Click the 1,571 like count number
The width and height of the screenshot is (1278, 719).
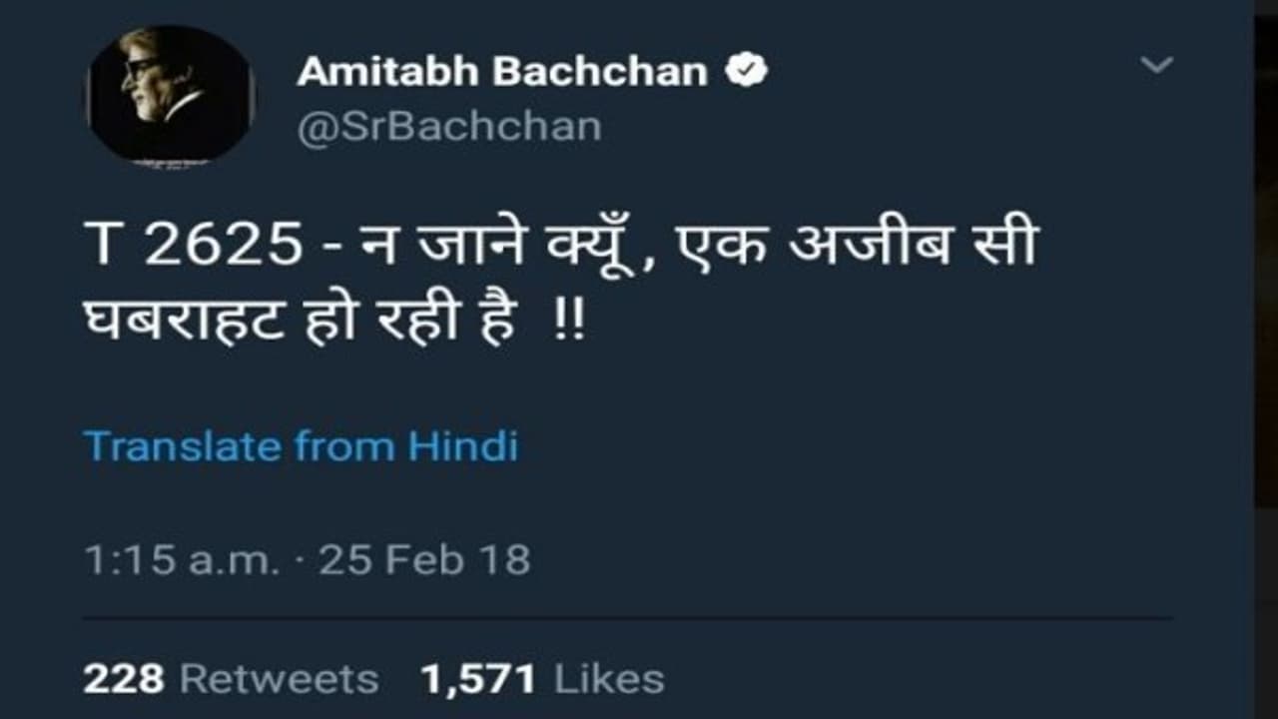tap(477, 680)
